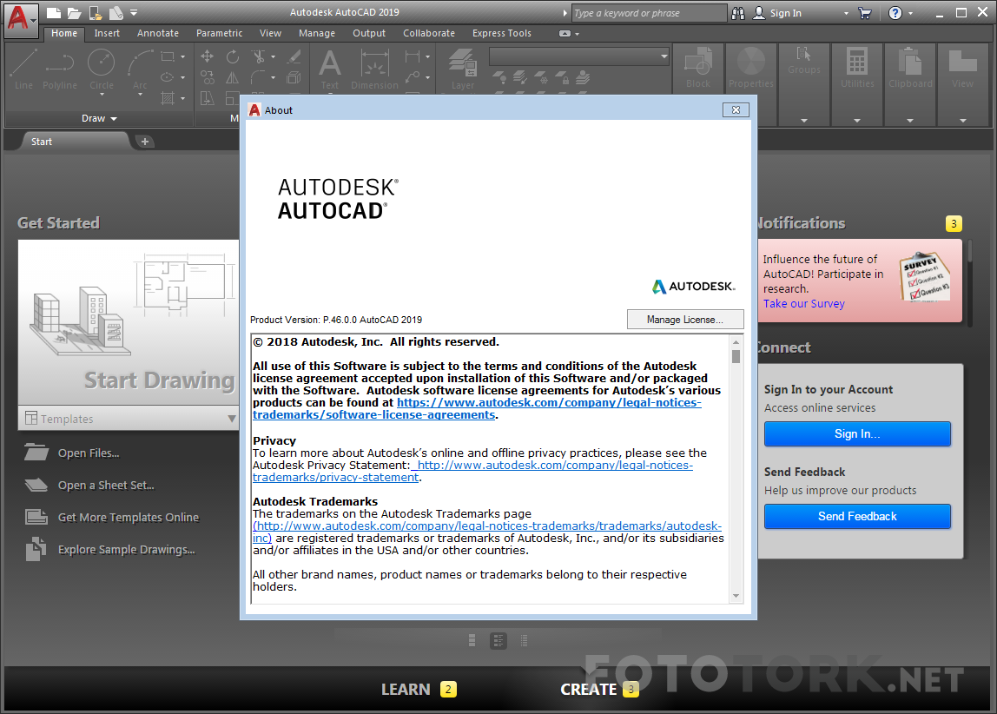997x714 pixels.
Task: Open the Autodesk App Store cart icon
Action: [865, 13]
